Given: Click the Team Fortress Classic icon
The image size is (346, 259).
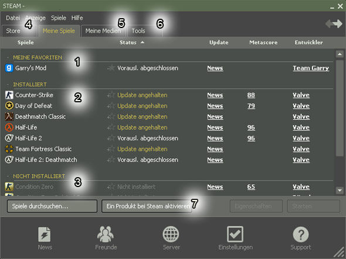Looking at the screenshot, I should click(x=9, y=149).
